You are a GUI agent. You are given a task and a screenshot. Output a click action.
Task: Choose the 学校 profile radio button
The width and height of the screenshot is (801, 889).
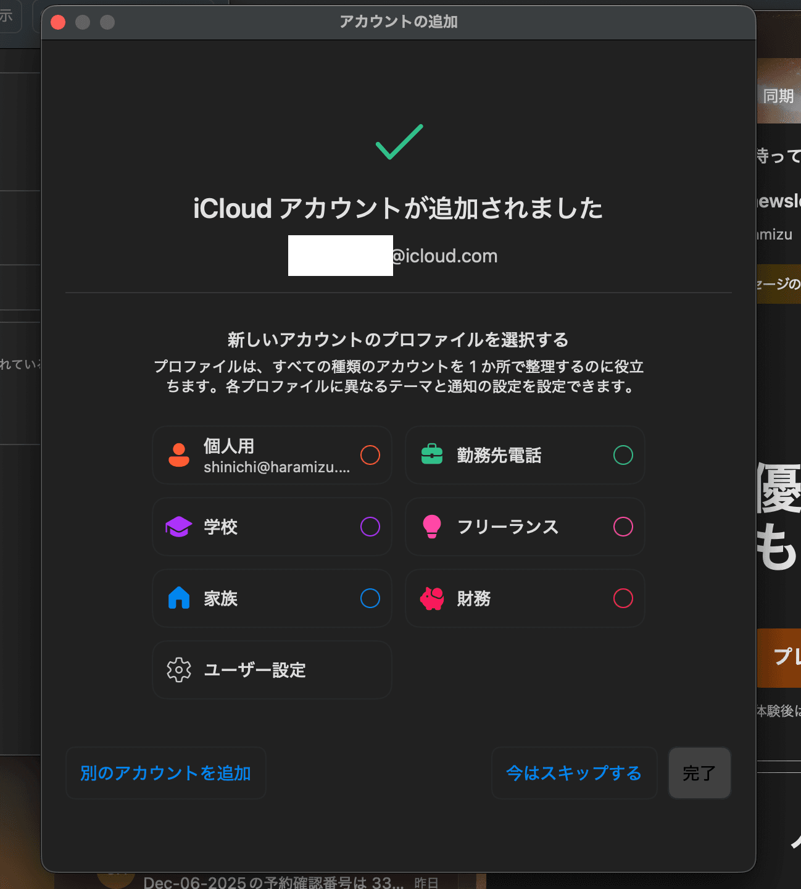pos(370,527)
